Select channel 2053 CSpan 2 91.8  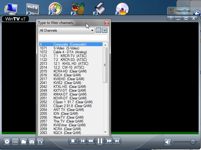point(71,106)
